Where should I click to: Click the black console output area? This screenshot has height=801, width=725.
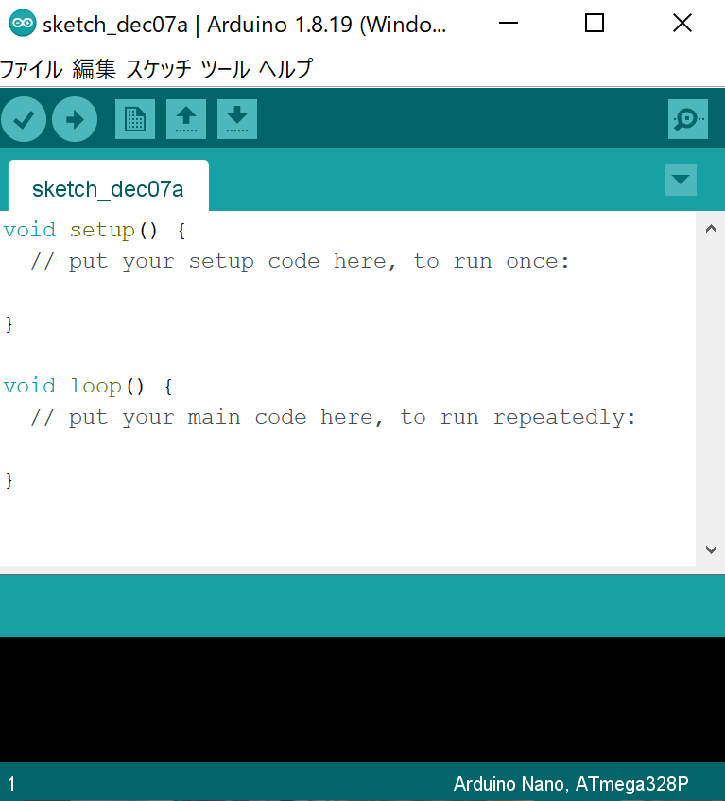[x=362, y=699]
